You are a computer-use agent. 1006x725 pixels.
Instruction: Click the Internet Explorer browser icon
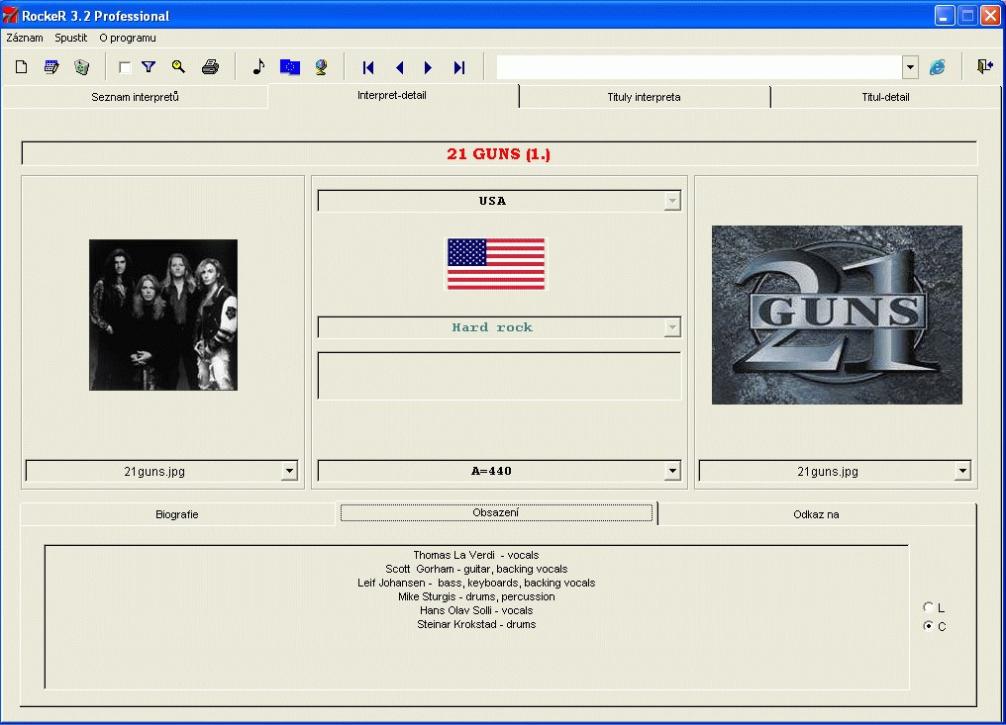[x=938, y=66]
